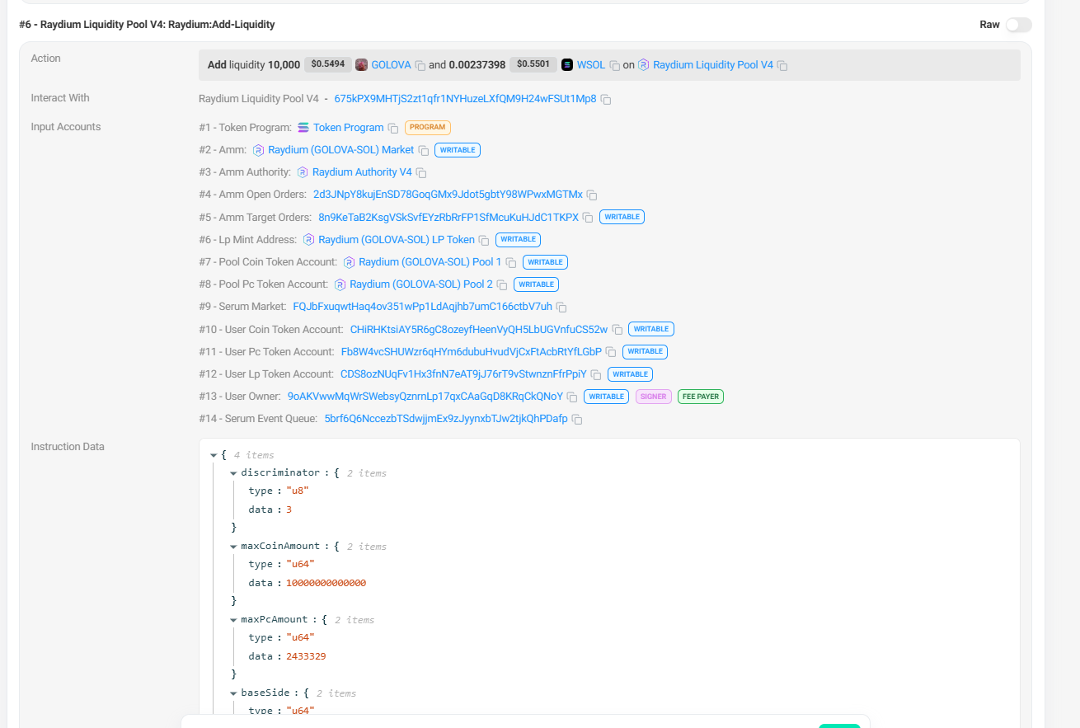The width and height of the screenshot is (1080, 728).
Task: Open the Raydium Authority V4 link
Action: [x=362, y=172]
